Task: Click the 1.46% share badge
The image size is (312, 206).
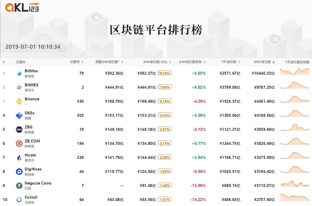Action: pos(165,185)
